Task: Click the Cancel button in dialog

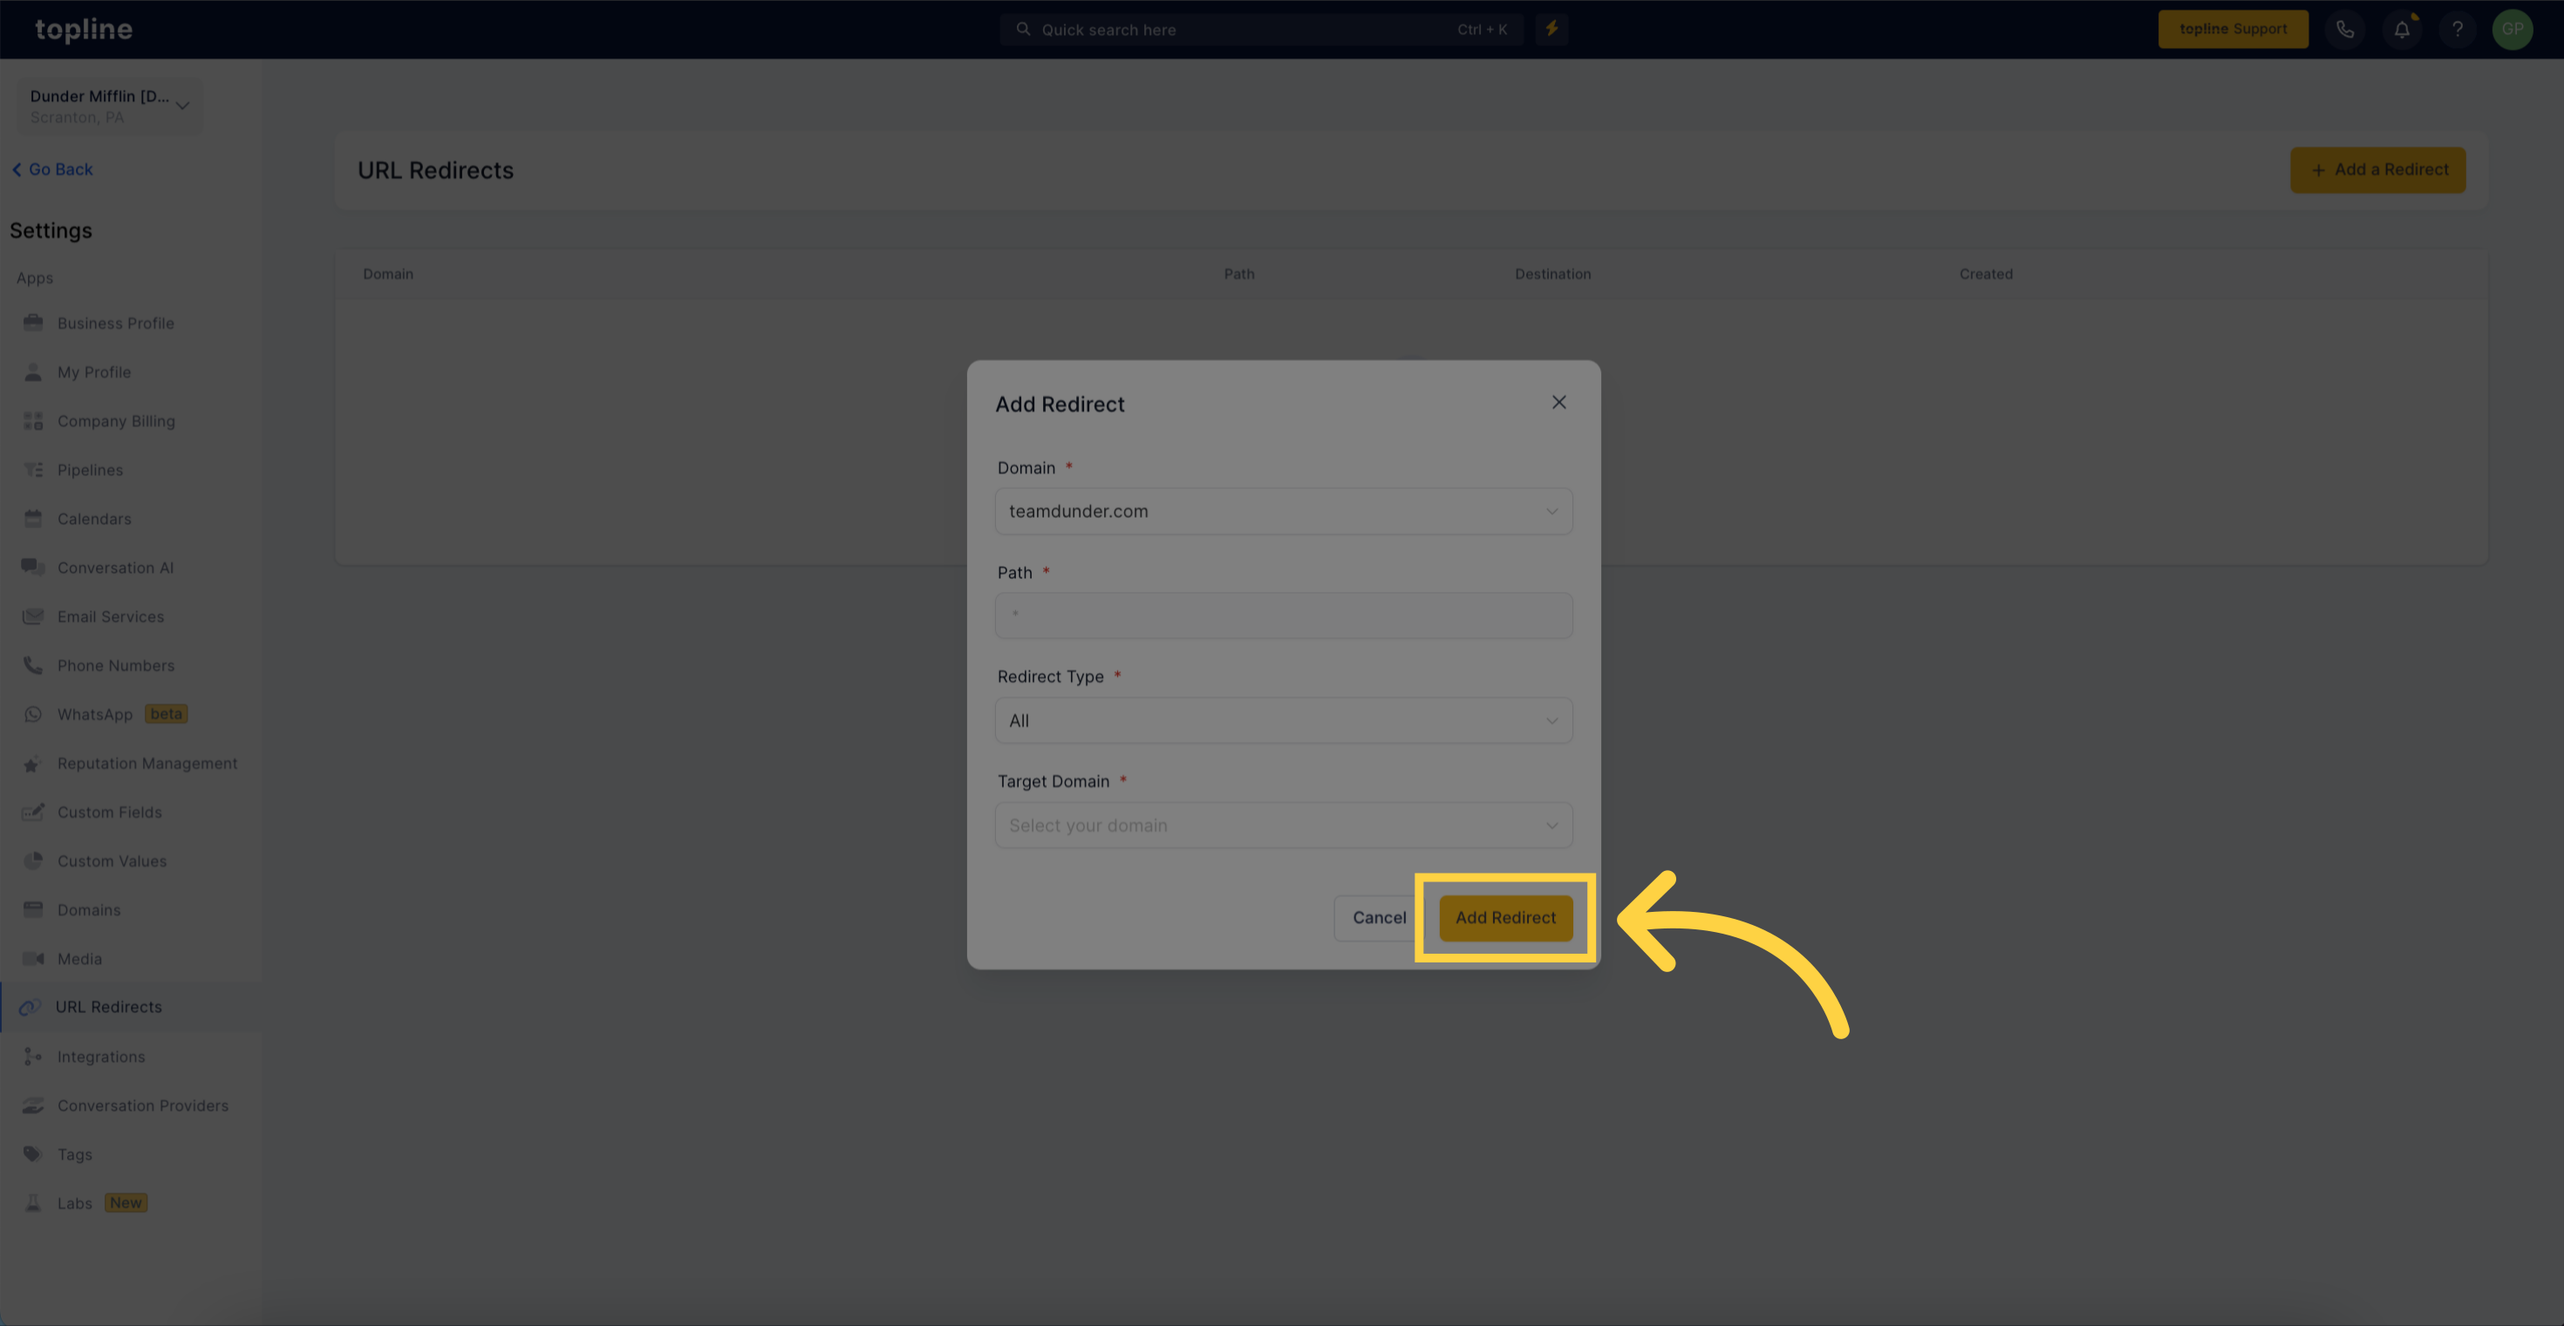Action: pos(1379,917)
